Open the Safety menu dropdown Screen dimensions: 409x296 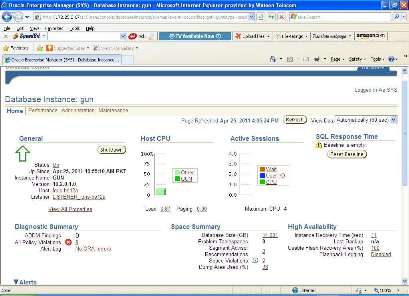357,59
